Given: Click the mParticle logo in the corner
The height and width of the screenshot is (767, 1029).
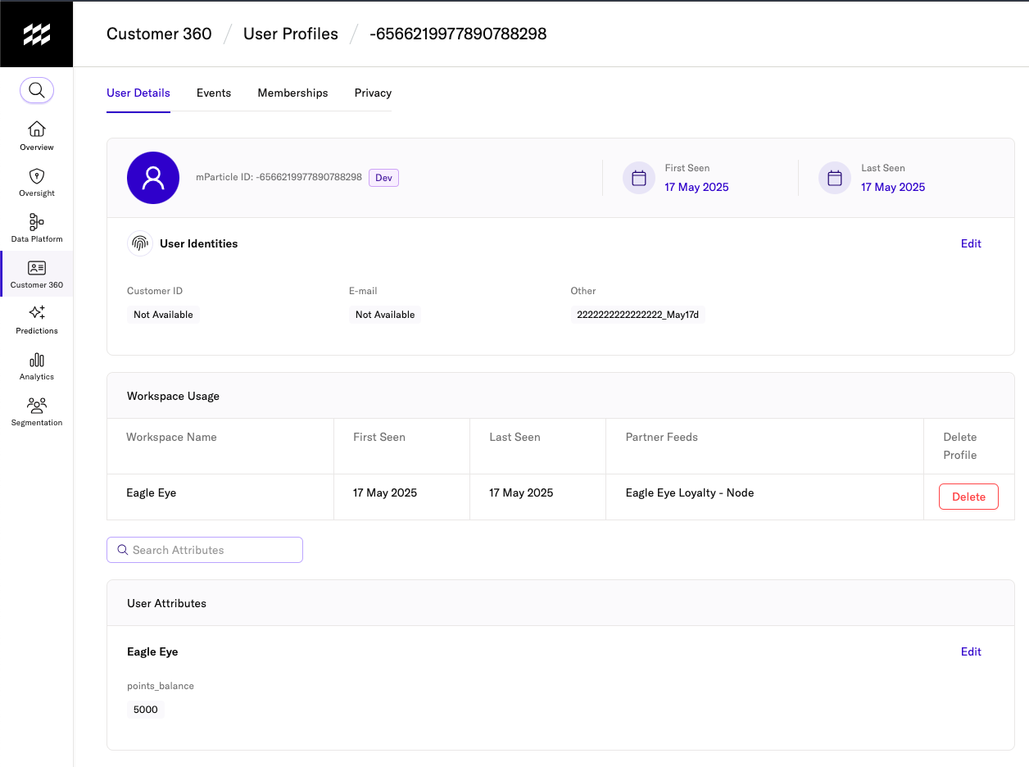Looking at the screenshot, I should [x=36, y=34].
